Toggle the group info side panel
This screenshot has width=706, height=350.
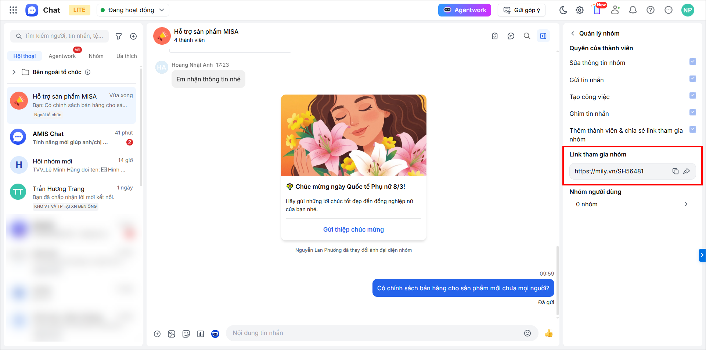543,36
